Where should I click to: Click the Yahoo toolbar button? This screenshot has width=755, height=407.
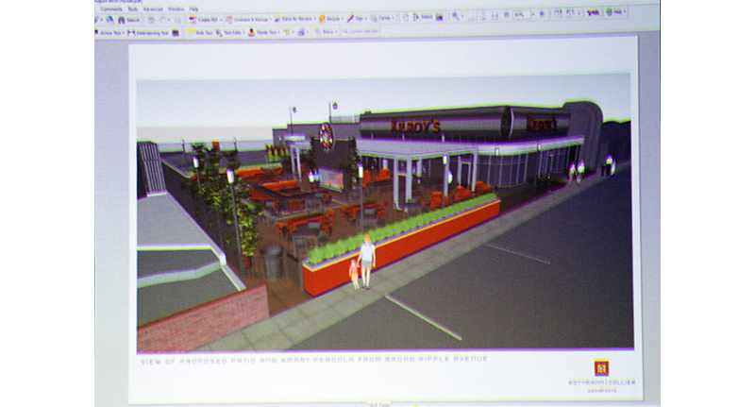click(593, 12)
